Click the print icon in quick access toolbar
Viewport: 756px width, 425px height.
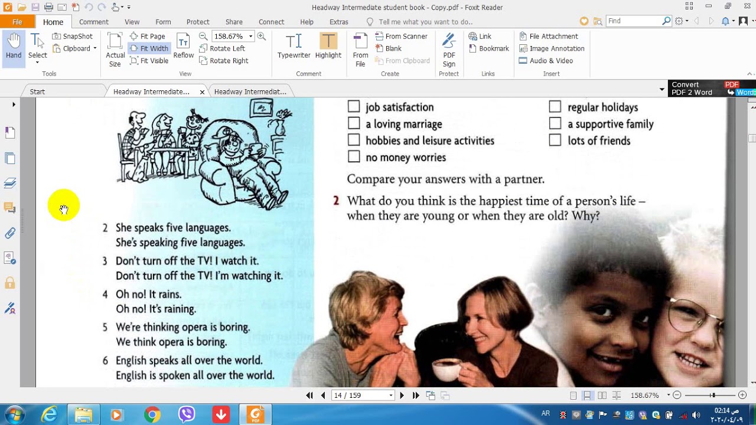point(48,7)
